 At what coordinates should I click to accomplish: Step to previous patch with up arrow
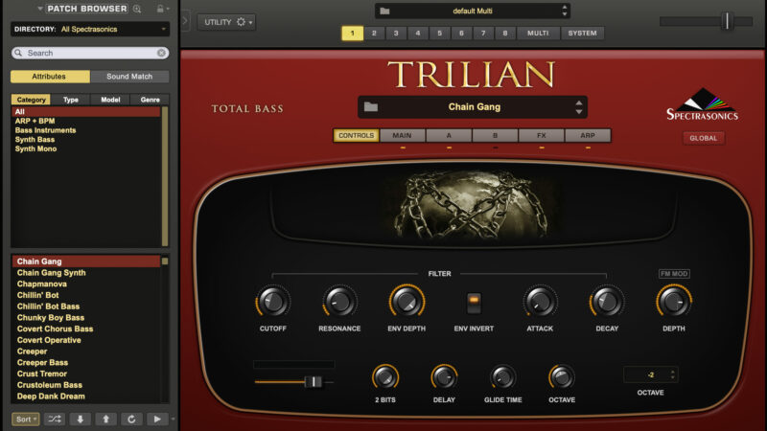[x=105, y=419]
